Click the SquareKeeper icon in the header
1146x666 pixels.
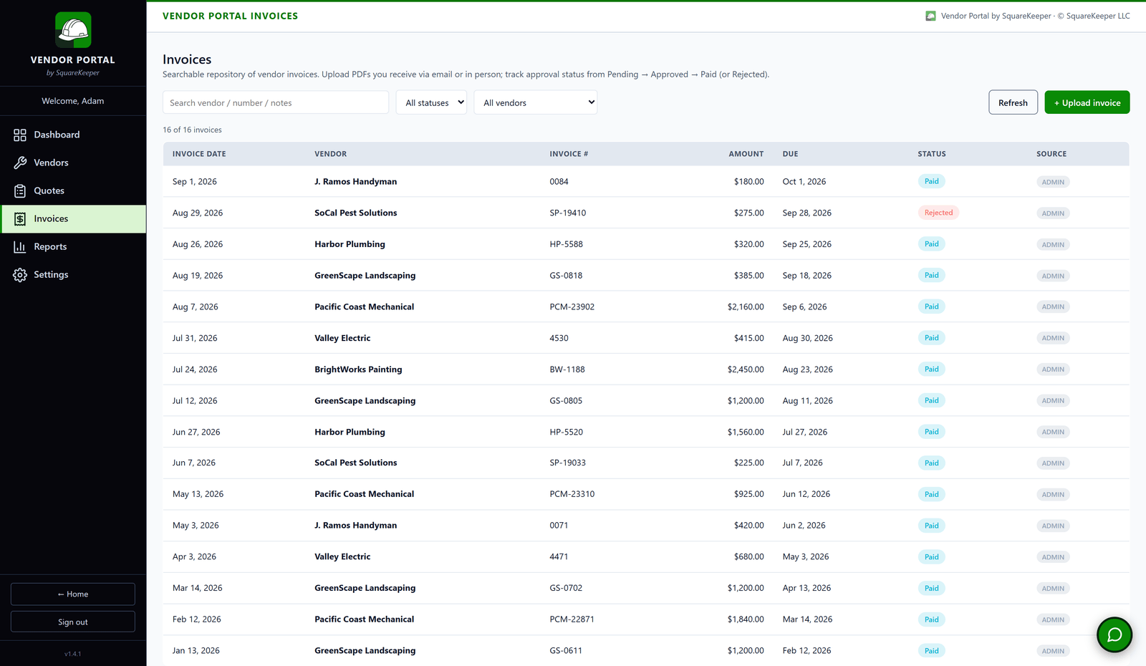point(930,16)
